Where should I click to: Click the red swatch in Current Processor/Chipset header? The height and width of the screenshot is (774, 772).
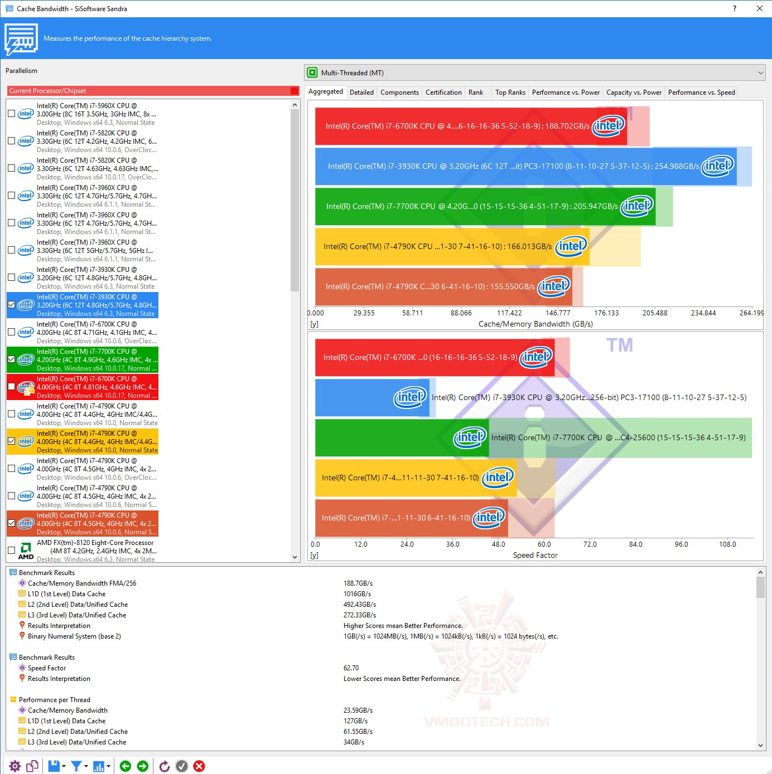[x=295, y=91]
